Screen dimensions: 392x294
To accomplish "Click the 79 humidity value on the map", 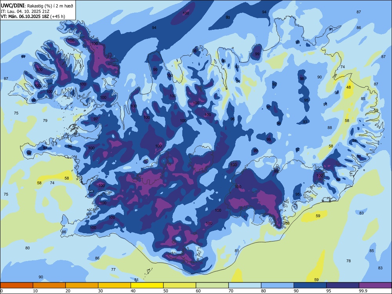I will click(x=45, y=120).
